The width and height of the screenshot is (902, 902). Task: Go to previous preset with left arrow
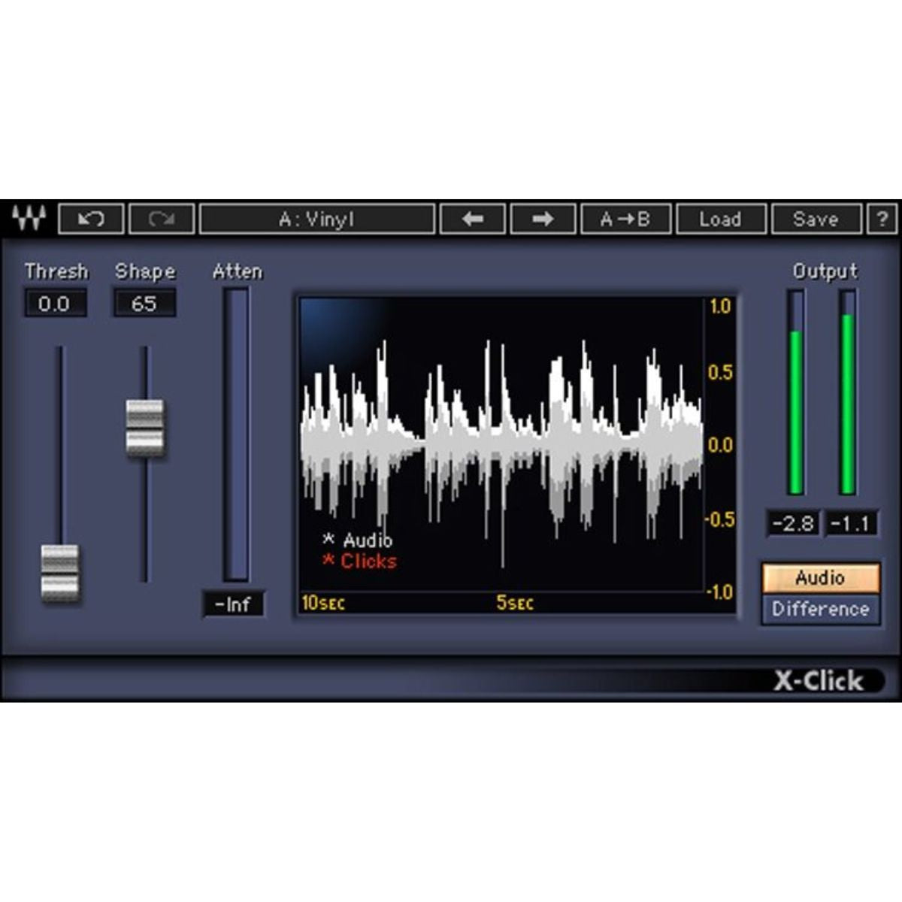click(473, 219)
